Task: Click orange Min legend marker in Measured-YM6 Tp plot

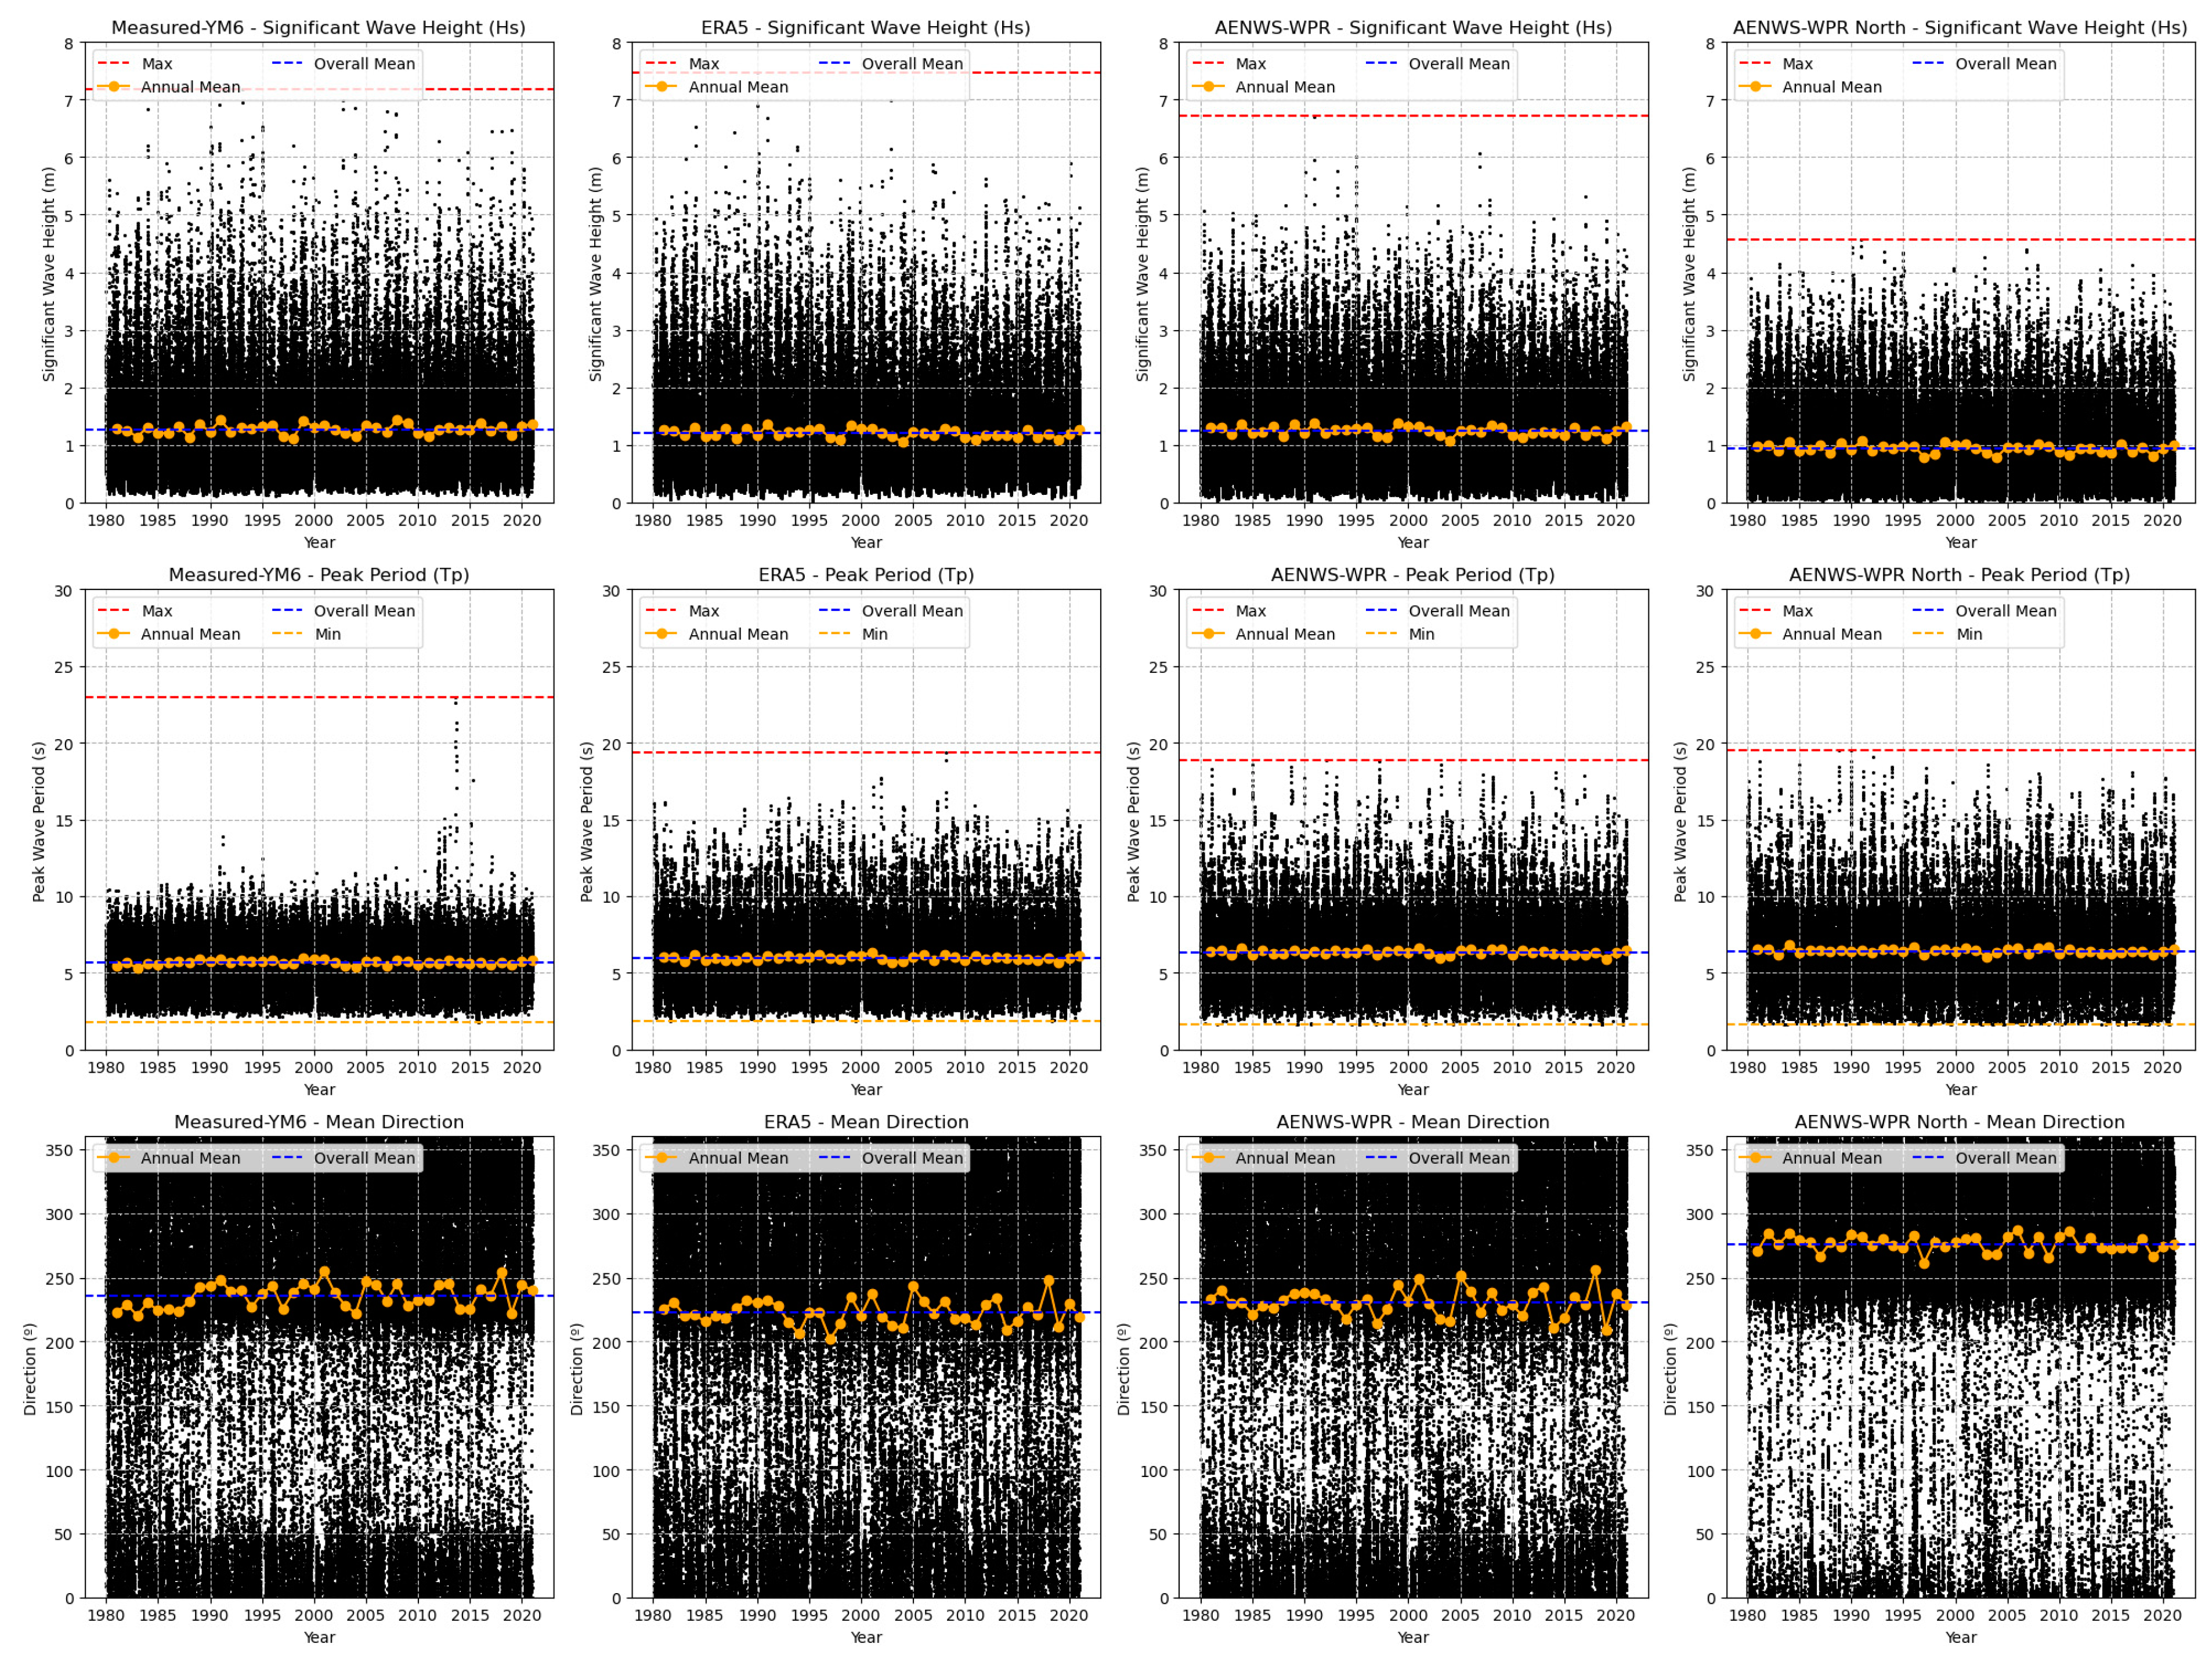Action: pyautogui.click(x=287, y=634)
